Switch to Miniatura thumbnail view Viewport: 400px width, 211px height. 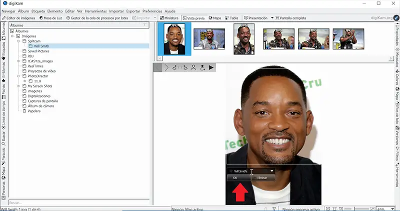tap(169, 18)
